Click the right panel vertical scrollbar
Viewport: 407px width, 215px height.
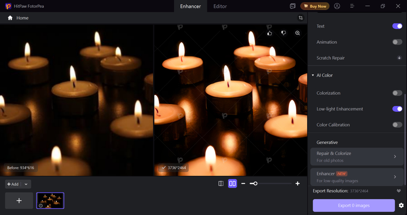405,139
